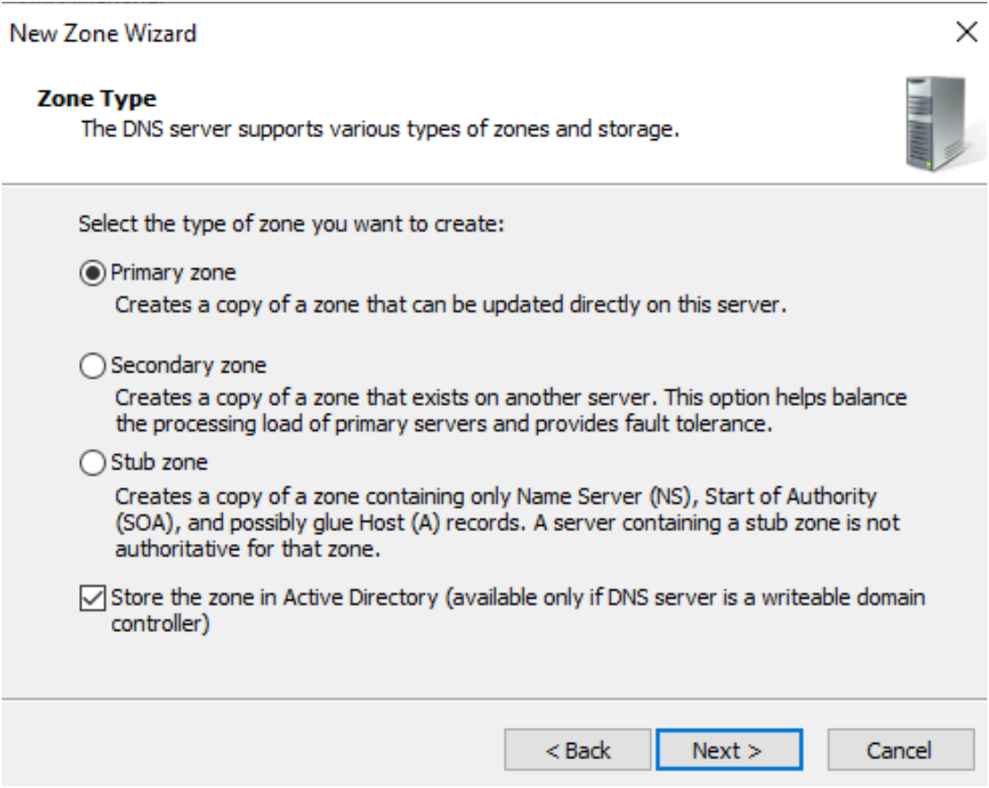Proceed with the Next button

[728, 750]
